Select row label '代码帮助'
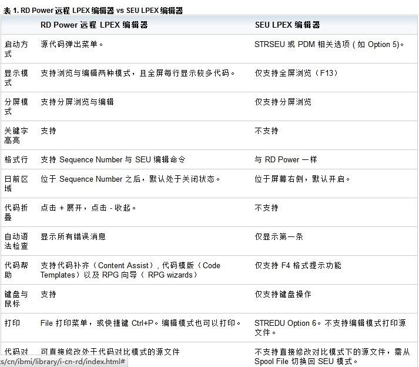 pos(16,270)
